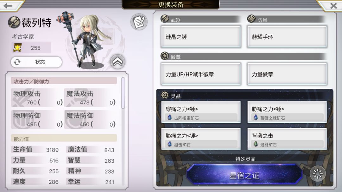Tap the 武器 section hammer icon
Screen dimensions: 342x192
click(165, 19)
